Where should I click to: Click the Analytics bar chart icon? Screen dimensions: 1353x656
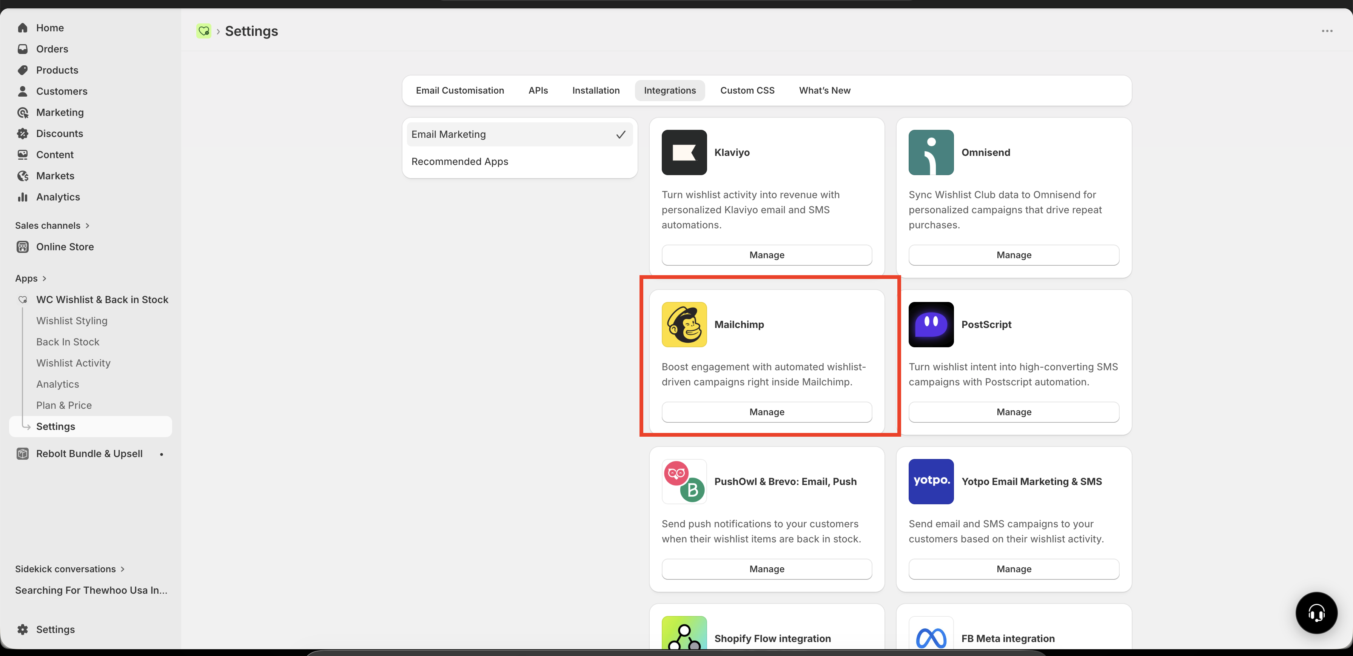[x=23, y=197]
